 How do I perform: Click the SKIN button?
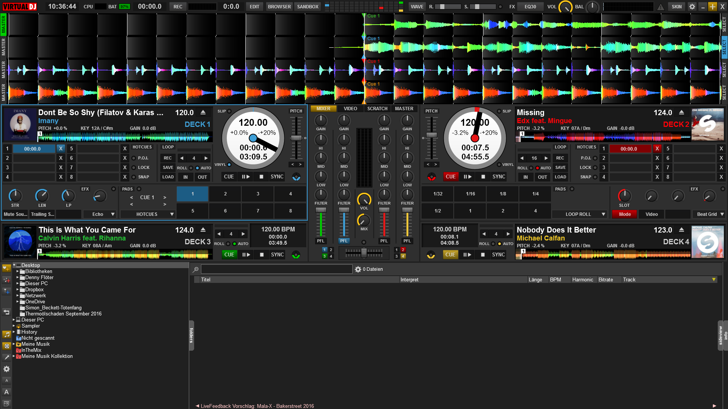[676, 7]
